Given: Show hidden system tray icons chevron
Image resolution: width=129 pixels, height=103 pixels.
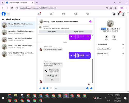Looking at the screenshot, I should 106,98.
